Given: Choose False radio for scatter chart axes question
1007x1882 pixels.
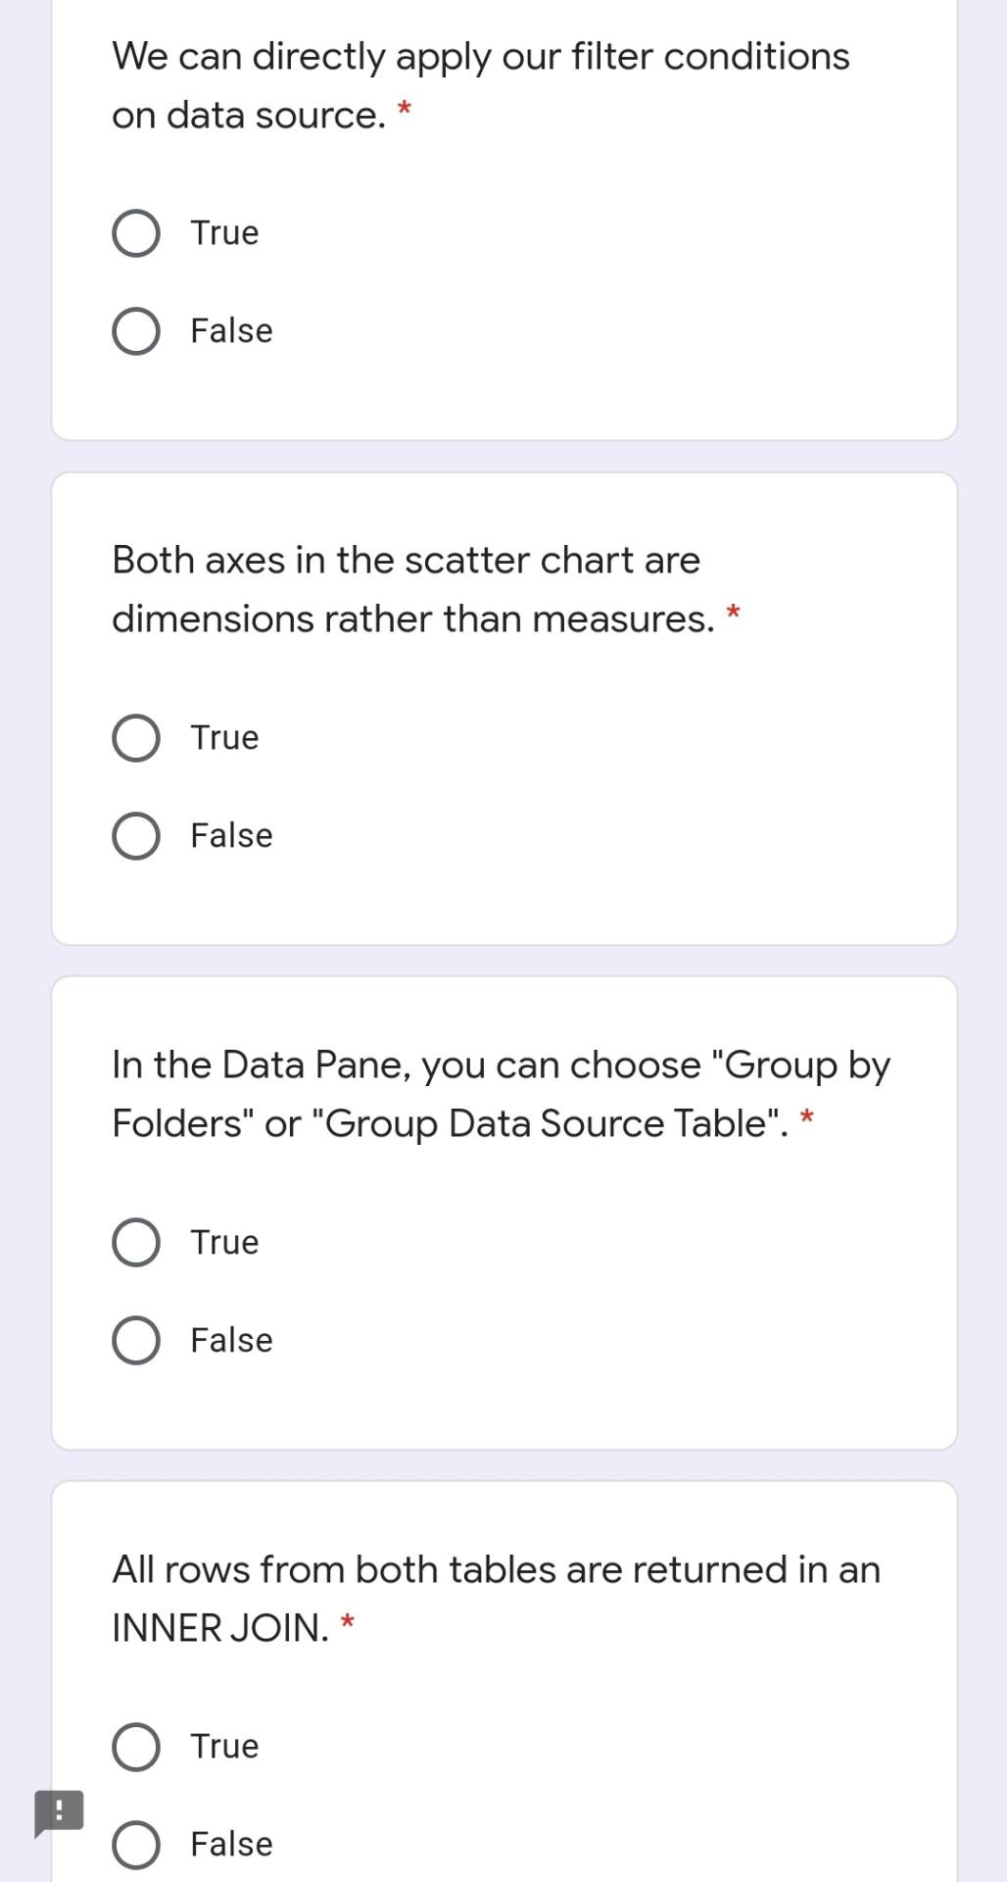Looking at the screenshot, I should tap(136, 836).
